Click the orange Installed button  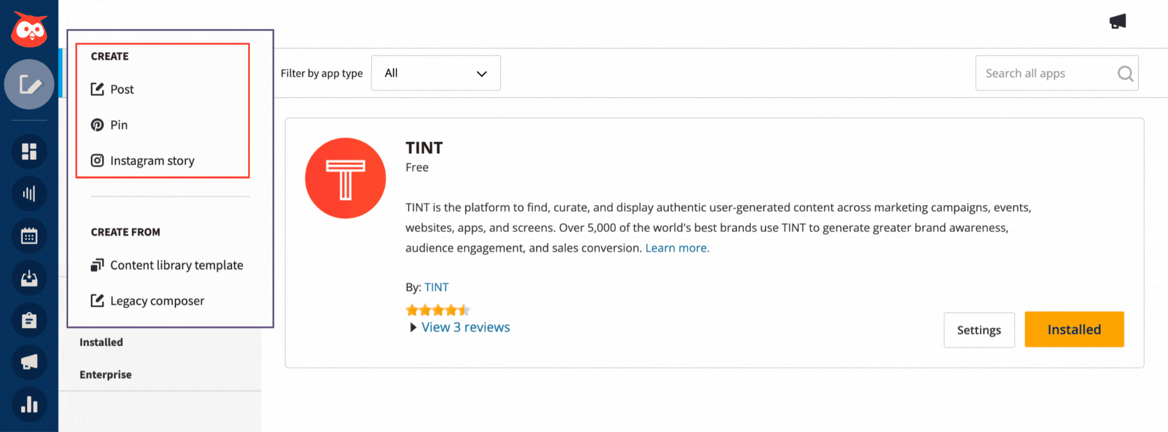tap(1074, 329)
